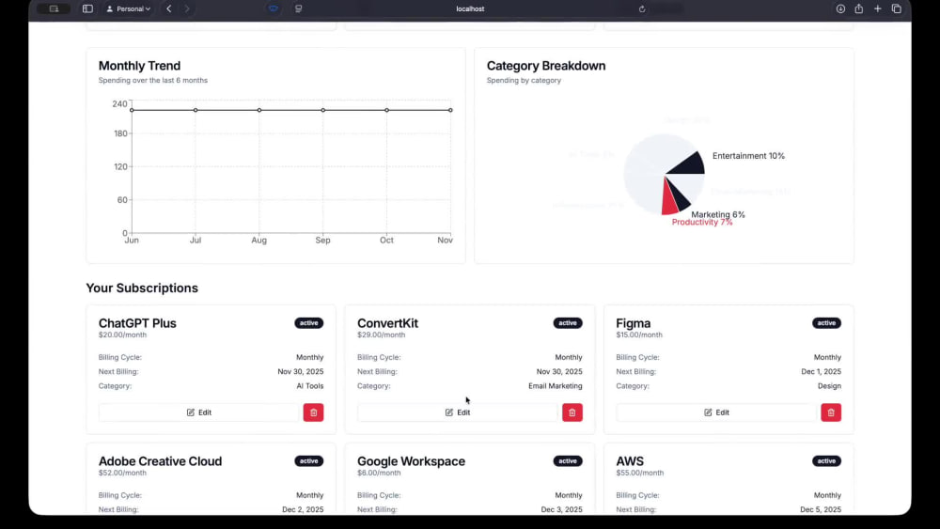
Task: Select the Sep data point on trend chart
Action: 323,110
